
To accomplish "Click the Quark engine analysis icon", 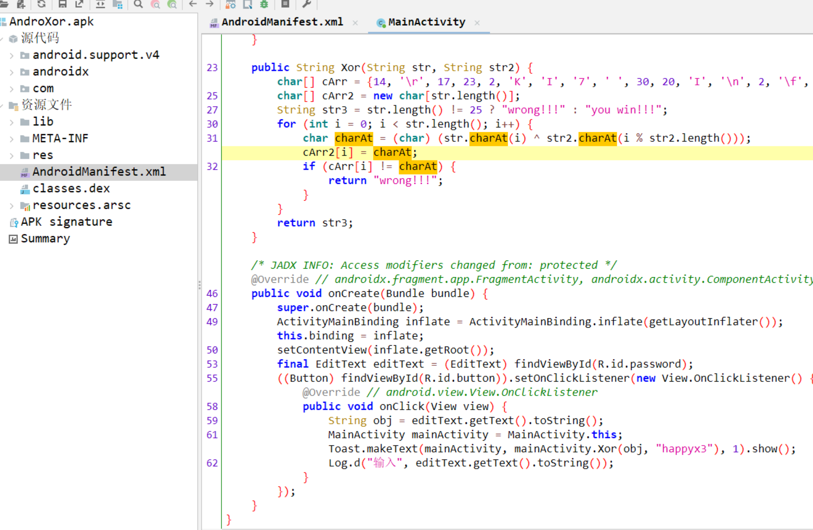I will click(x=248, y=4).
